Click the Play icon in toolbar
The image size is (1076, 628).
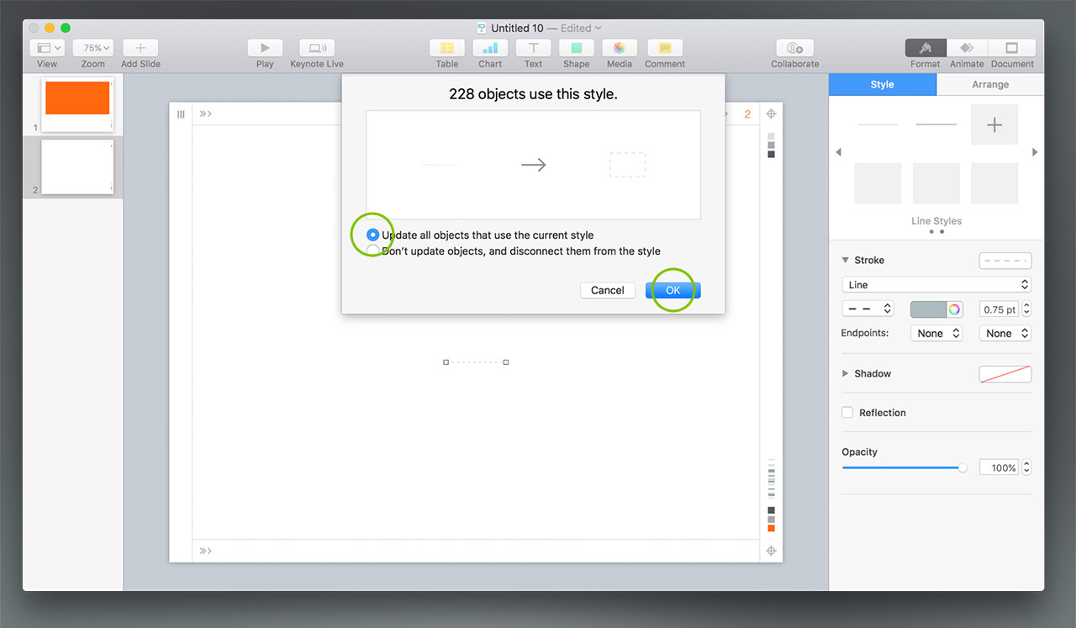265,48
